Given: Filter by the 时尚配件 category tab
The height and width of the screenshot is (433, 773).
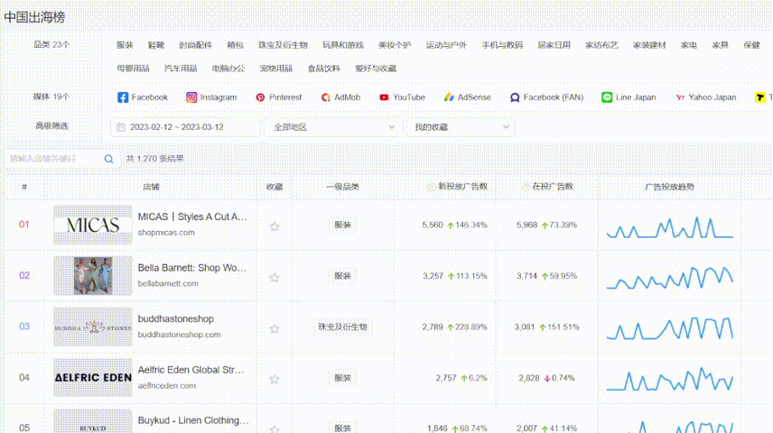Looking at the screenshot, I should coord(195,45).
